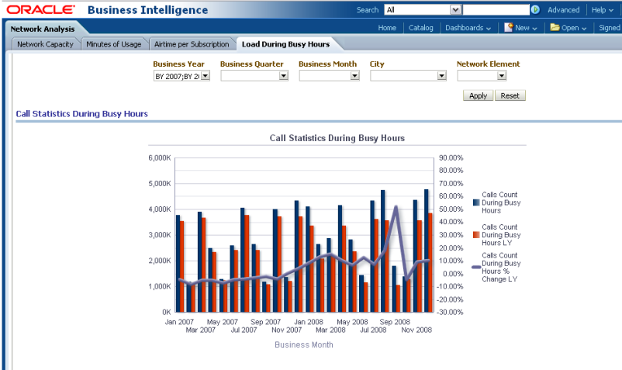The height and width of the screenshot is (370, 622).
Task: Select the Network Analysis dashboard tab
Action: coord(43,29)
